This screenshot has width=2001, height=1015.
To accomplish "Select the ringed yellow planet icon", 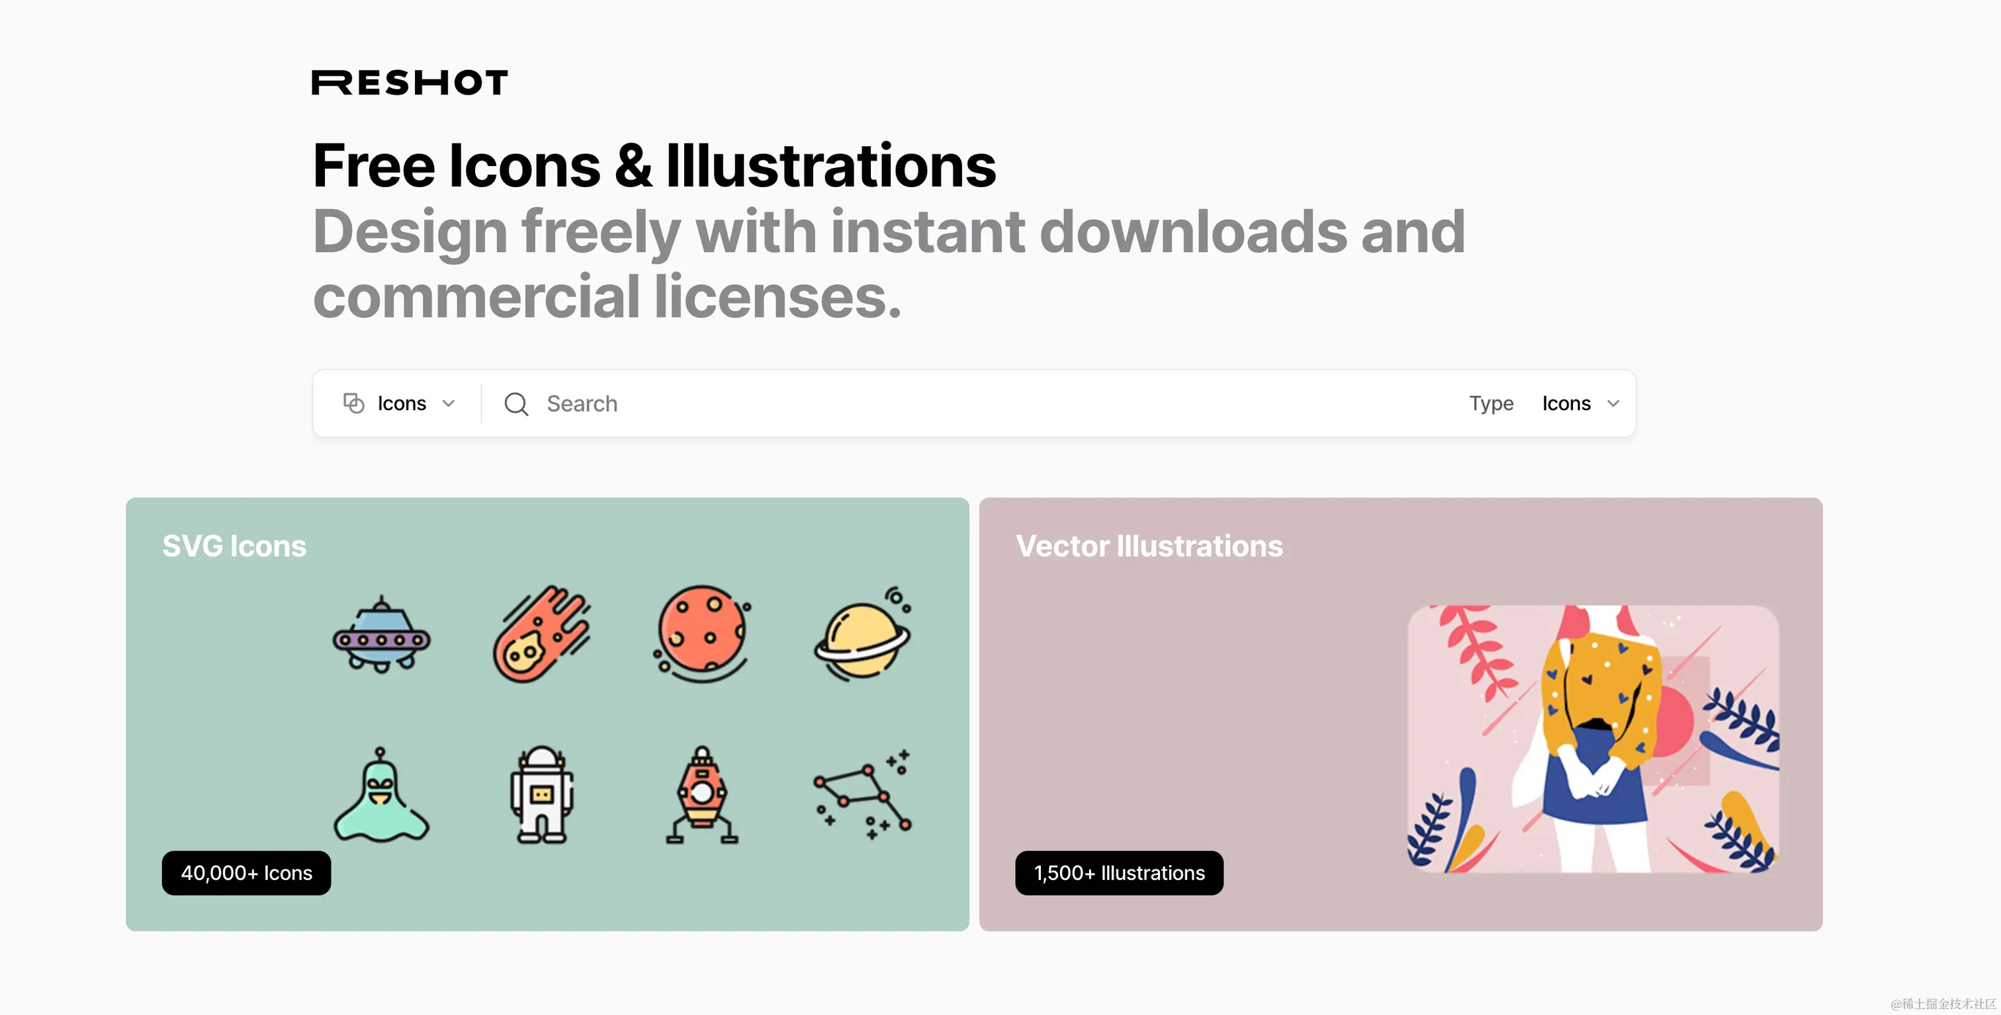I will pyautogui.click(x=862, y=634).
